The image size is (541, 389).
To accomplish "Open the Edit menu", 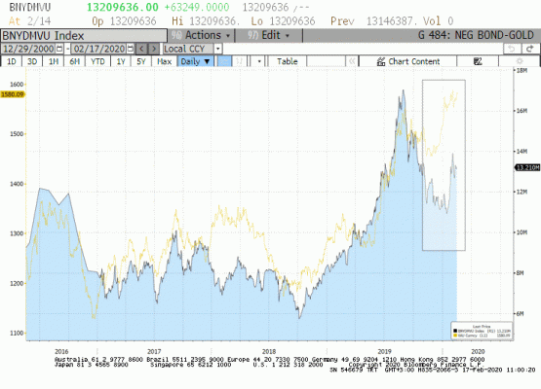I will 269,35.
